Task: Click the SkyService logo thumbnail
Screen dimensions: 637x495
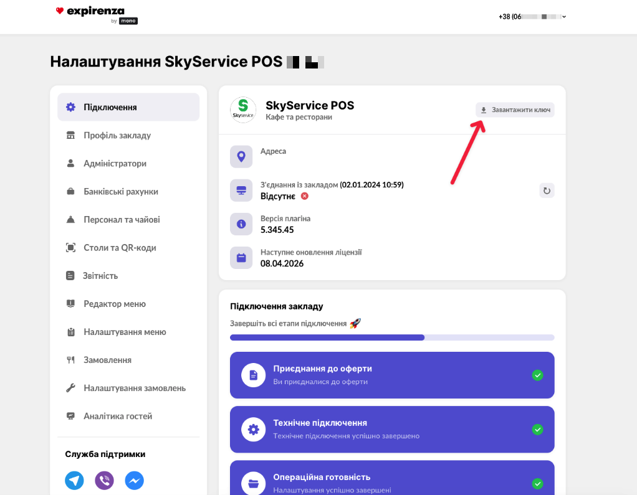Action: 243,110
